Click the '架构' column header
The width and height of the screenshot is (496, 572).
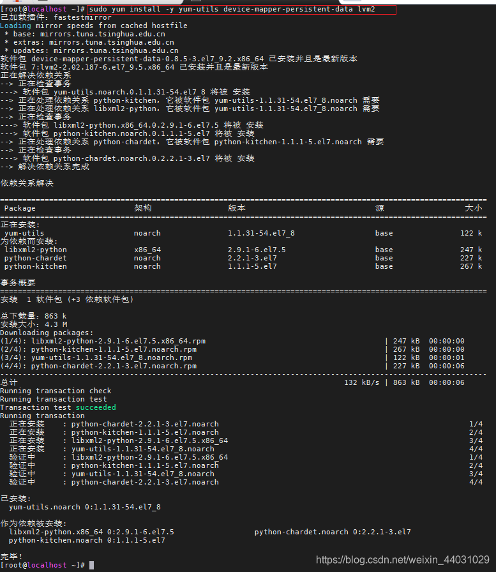pyautogui.click(x=142, y=208)
